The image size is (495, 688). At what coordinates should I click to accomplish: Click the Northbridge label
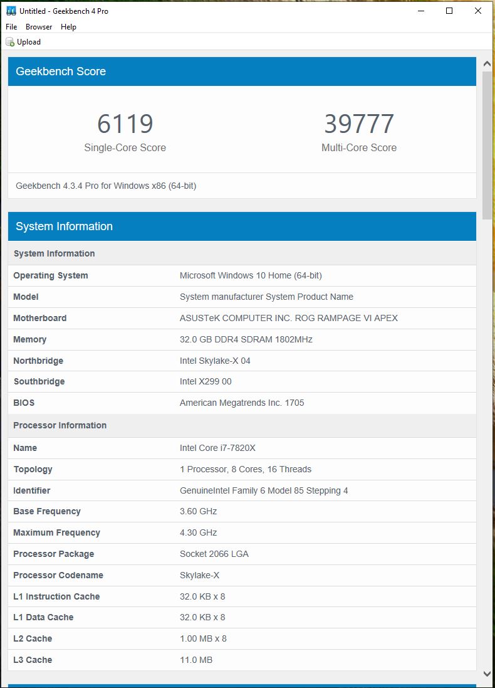pos(38,361)
